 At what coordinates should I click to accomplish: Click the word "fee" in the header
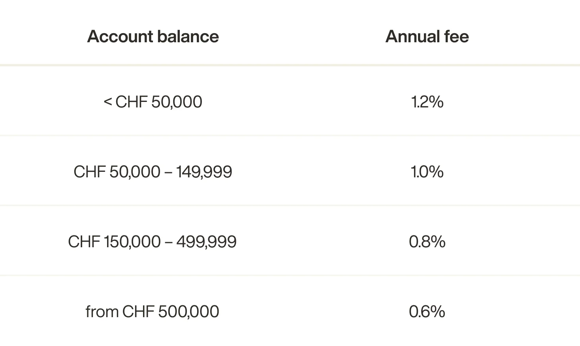click(456, 36)
